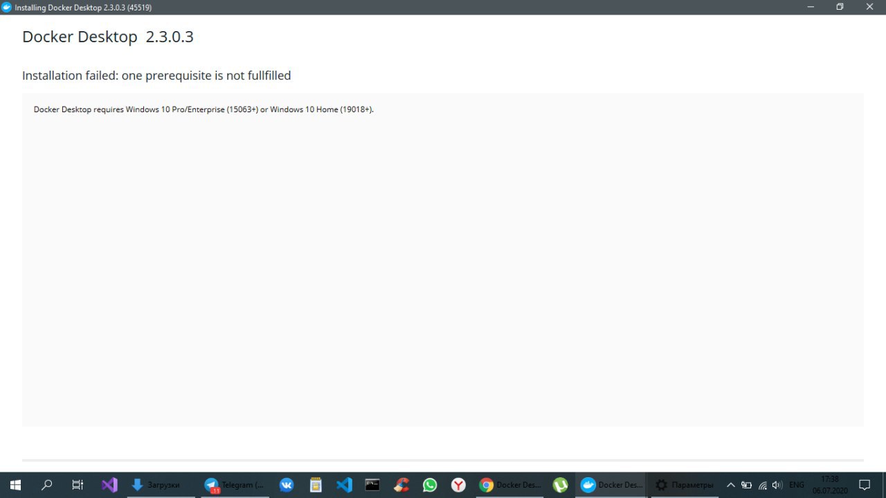Viewport: 886px width, 498px height.
Task: Switch to Telegram in the taskbar
Action: tap(235, 485)
